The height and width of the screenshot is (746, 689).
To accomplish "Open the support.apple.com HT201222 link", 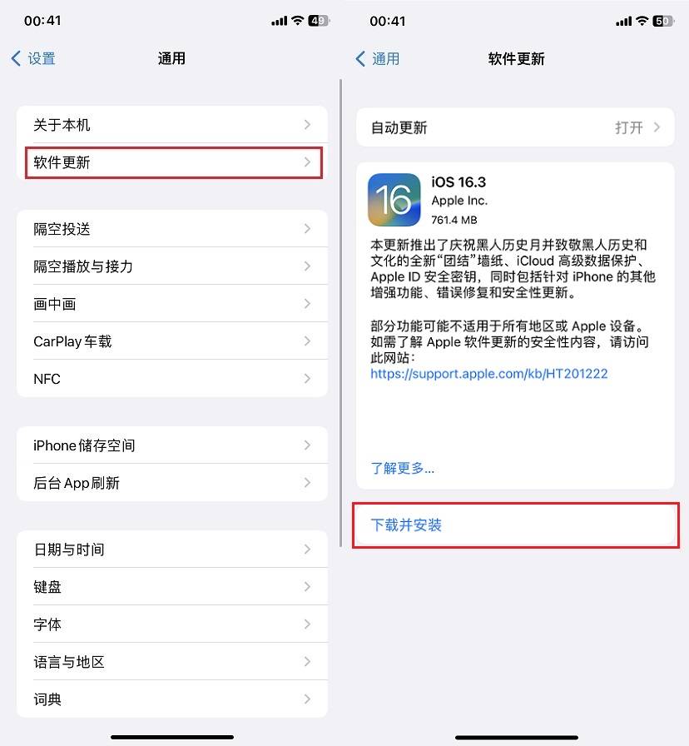I will pos(488,374).
